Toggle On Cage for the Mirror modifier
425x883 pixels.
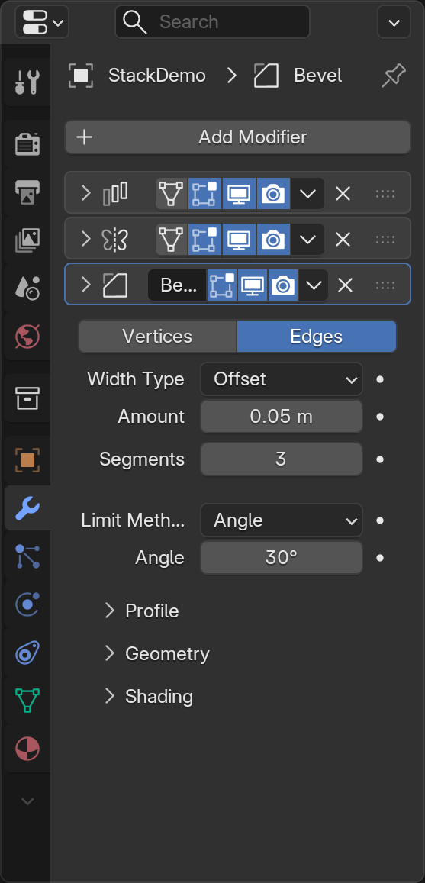171,240
